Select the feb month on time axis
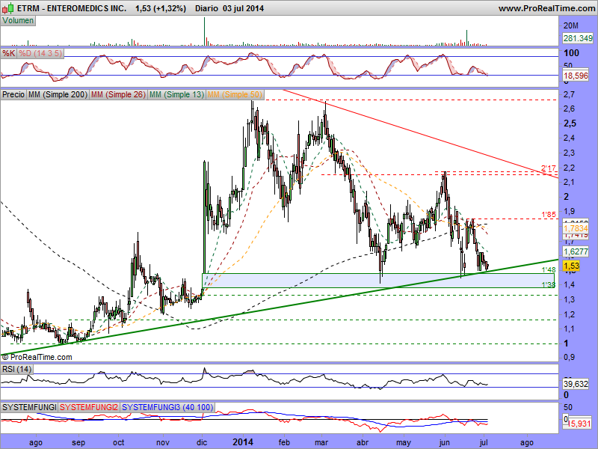The width and height of the screenshot is (598, 449). [x=284, y=443]
